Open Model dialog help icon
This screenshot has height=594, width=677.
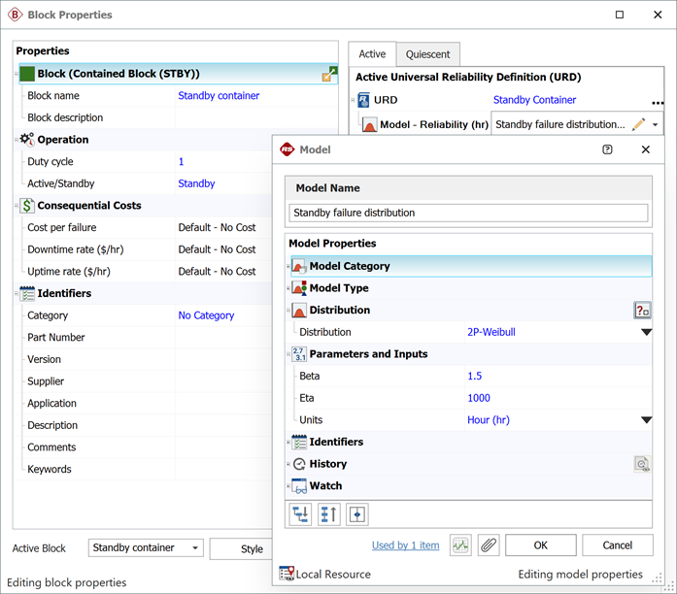pyautogui.click(x=607, y=149)
